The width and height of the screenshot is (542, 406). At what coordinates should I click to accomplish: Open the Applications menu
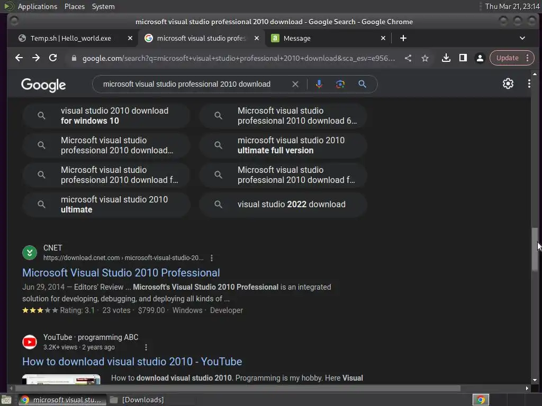pyautogui.click(x=38, y=6)
